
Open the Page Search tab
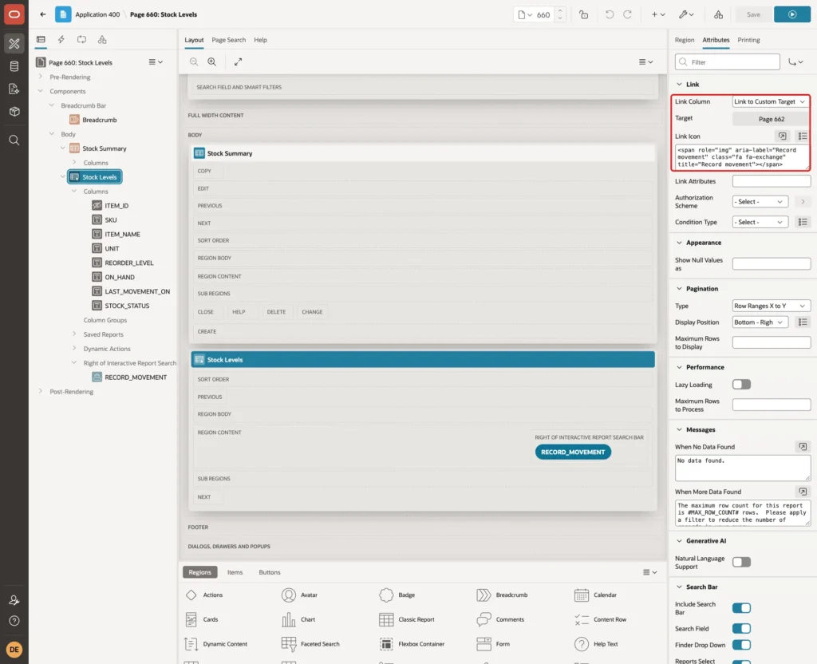point(228,40)
